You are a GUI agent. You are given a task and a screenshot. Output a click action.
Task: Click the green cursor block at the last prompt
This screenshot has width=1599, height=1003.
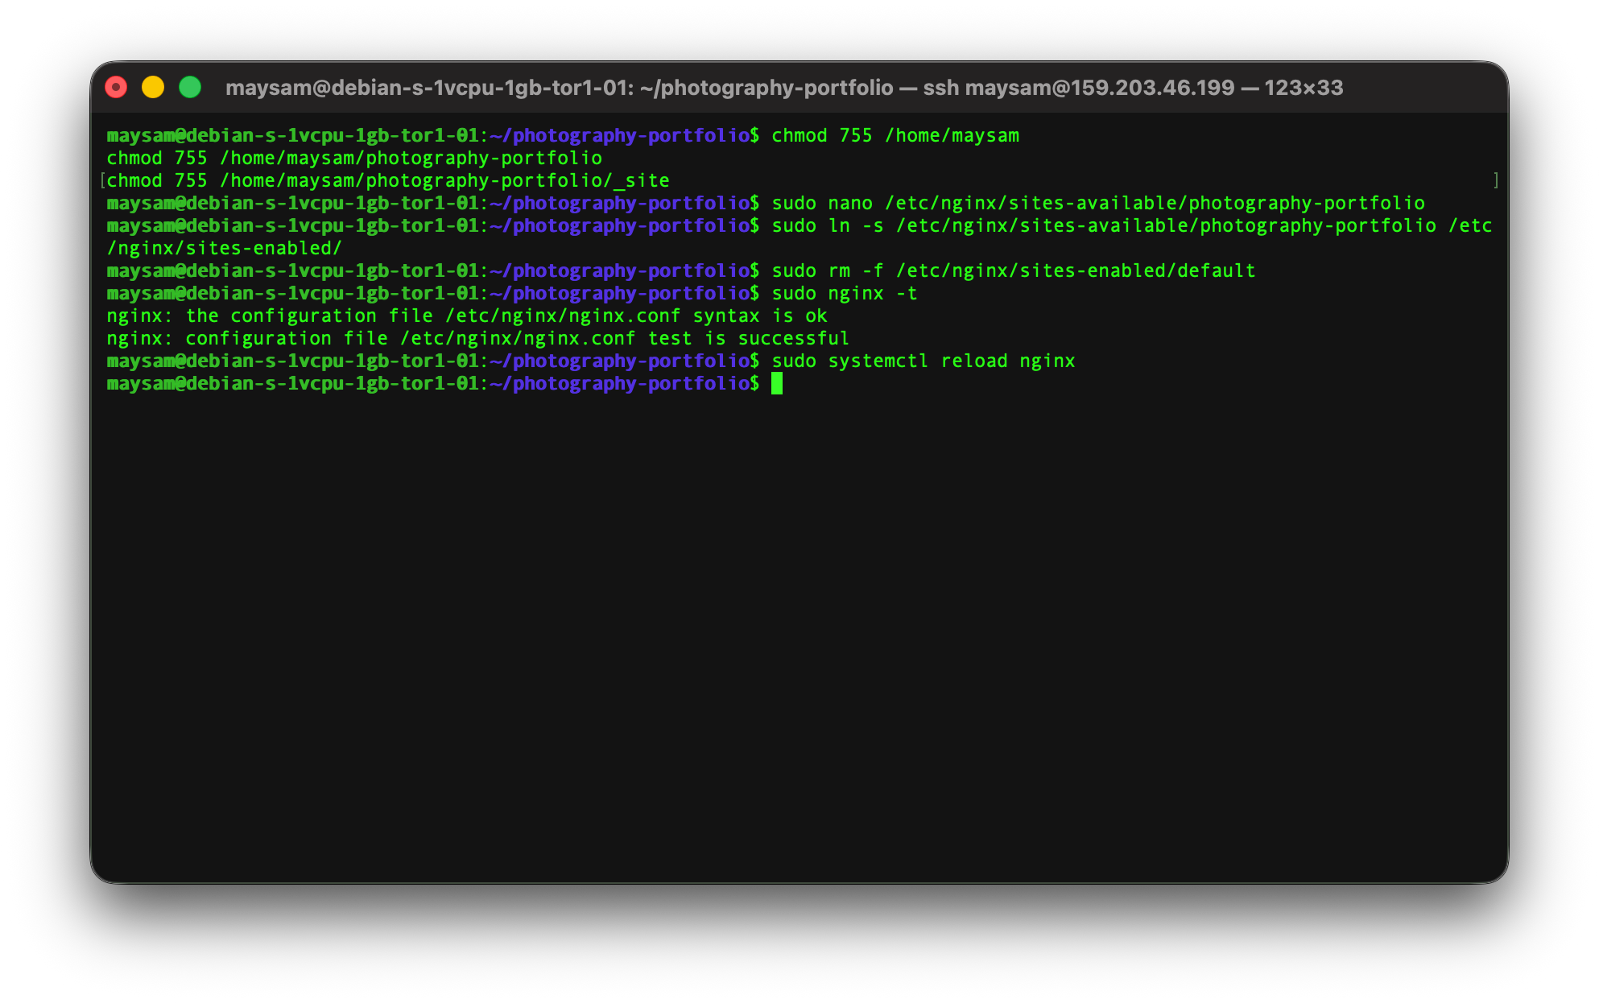[x=777, y=384]
